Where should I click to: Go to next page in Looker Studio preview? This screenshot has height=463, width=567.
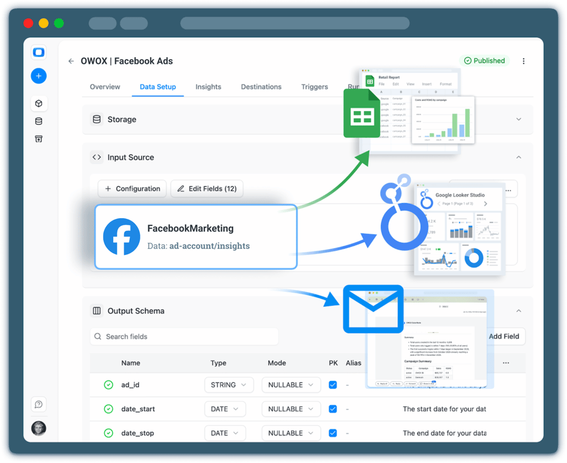(485, 204)
